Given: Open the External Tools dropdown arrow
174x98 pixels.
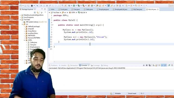Looking at the screenshot, I should (x=86, y=5).
